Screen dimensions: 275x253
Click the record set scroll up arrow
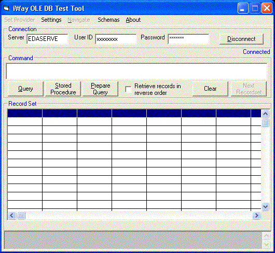[x=265, y=114]
